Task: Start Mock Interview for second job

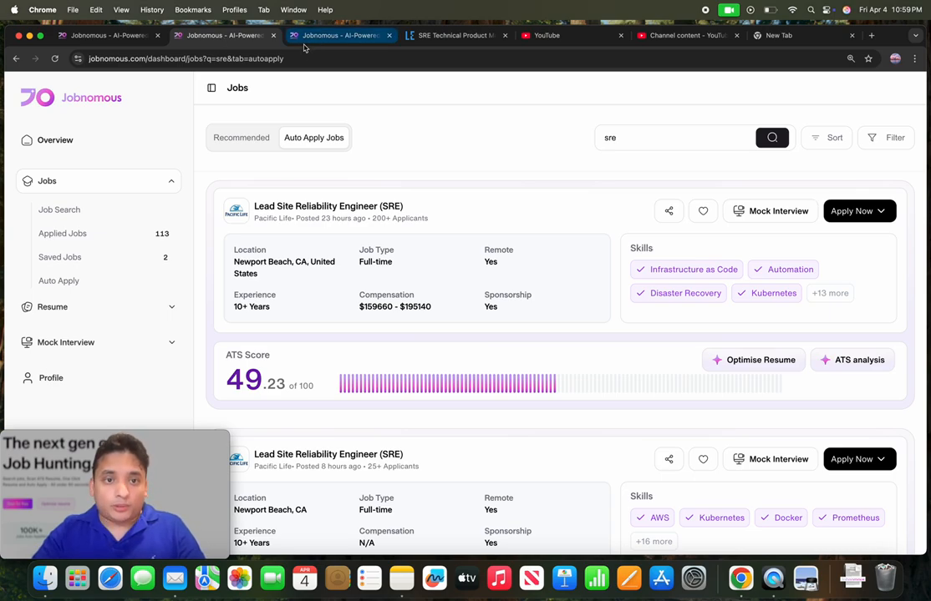Action: (x=770, y=458)
